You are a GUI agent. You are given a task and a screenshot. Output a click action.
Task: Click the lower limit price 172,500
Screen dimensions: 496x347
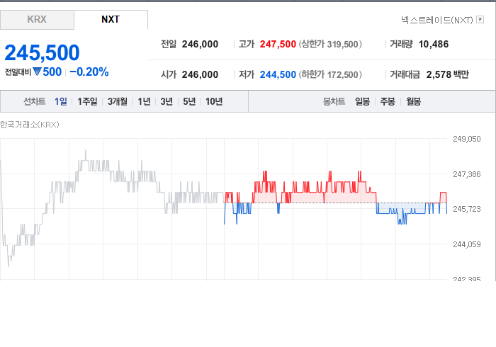coord(342,74)
